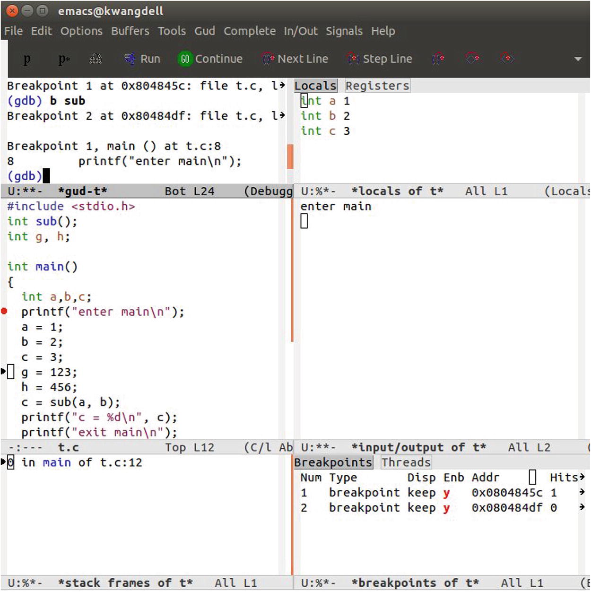Click the *locals of t* mode line
Image resolution: width=591 pixels, height=592 pixels.
pos(442,191)
